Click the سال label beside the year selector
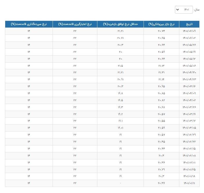 tap(197, 10)
